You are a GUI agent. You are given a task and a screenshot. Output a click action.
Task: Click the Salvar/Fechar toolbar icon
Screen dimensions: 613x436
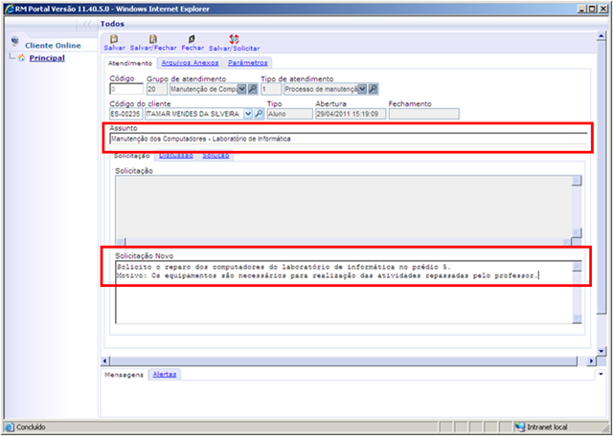[153, 39]
